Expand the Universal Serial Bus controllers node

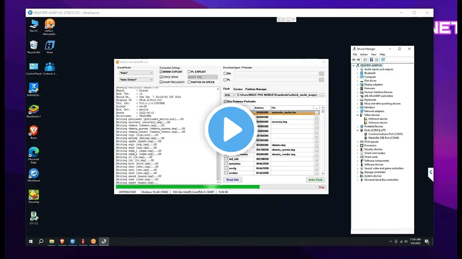point(358,180)
